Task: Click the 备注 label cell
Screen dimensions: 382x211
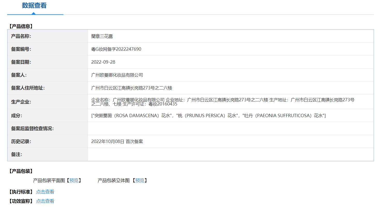Action: [x=48, y=154]
